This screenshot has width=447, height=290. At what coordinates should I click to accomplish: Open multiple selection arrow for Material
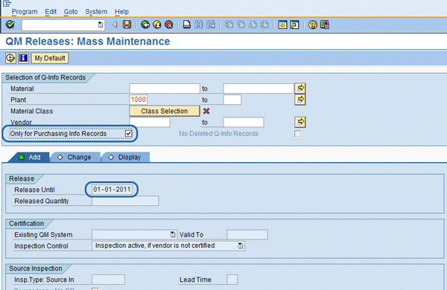tap(300, 88)
